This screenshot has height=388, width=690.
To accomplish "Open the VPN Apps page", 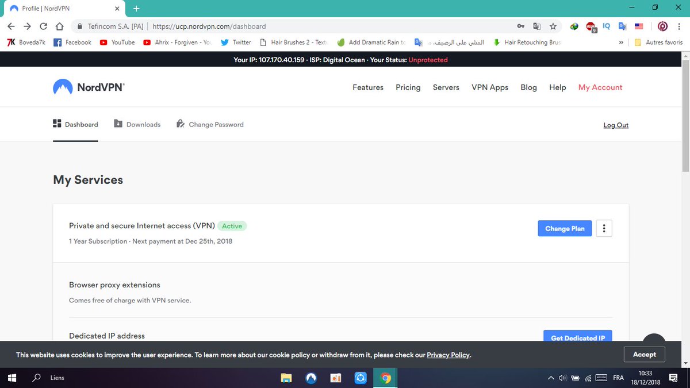I will [490, 87].
